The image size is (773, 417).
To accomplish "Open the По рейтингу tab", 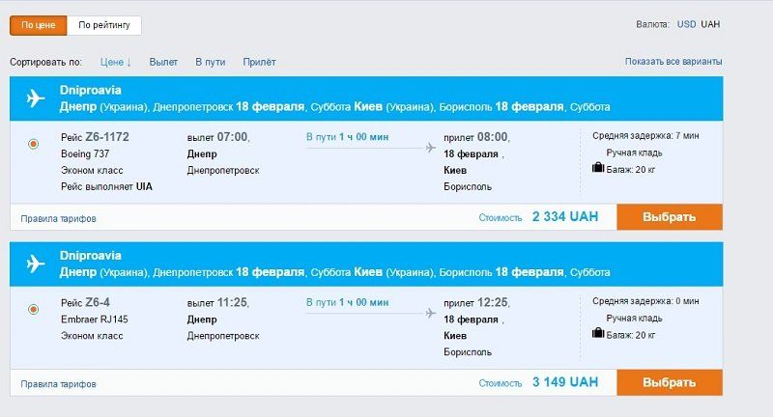I will [x=104, y=25].
